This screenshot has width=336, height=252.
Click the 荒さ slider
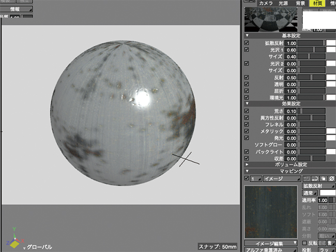311,111
